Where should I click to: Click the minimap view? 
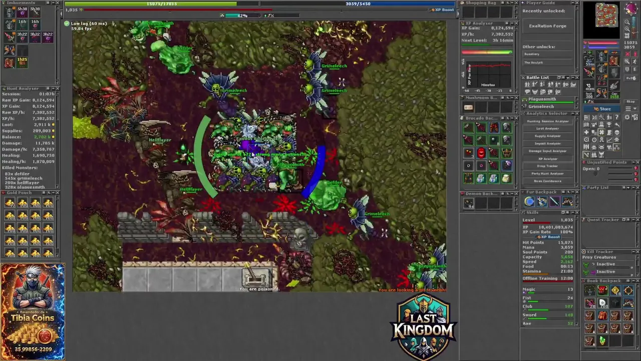[x=601, y=20]
